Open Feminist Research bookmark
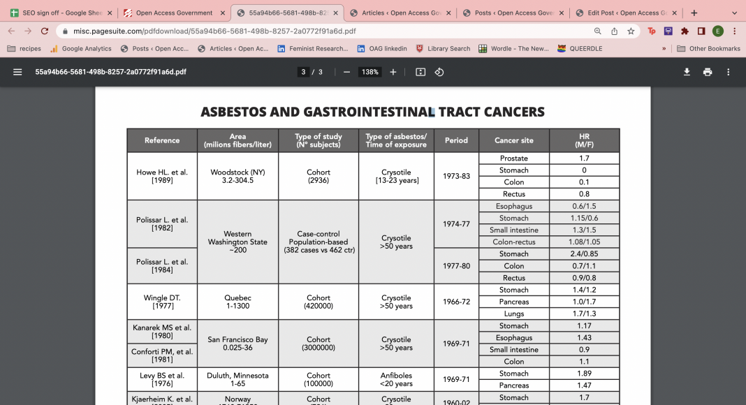The width and height of the screenshot is (746, 405). (x=312, y=48)
